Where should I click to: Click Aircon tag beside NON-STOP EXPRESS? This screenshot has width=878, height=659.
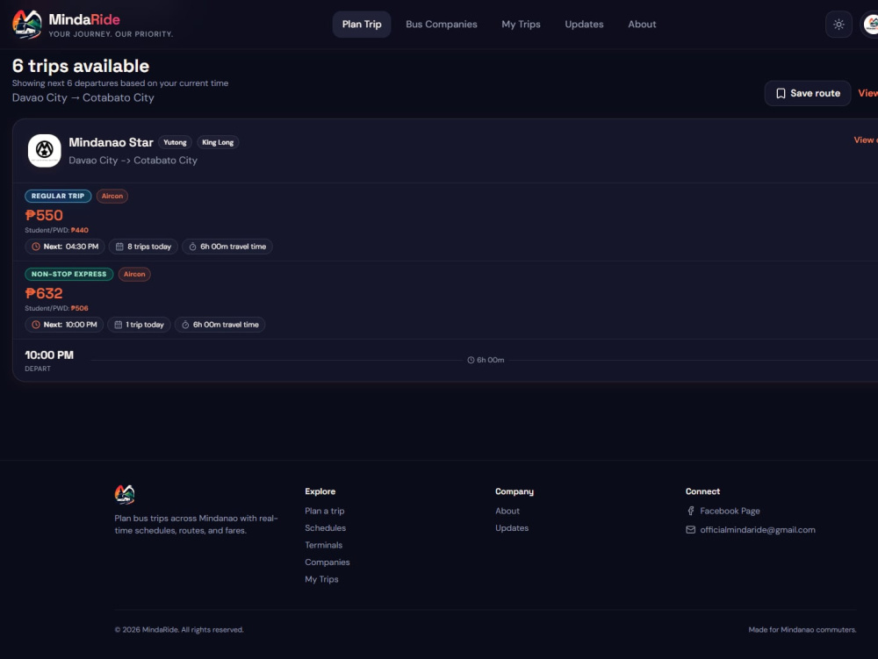click(x=134, y=274)
